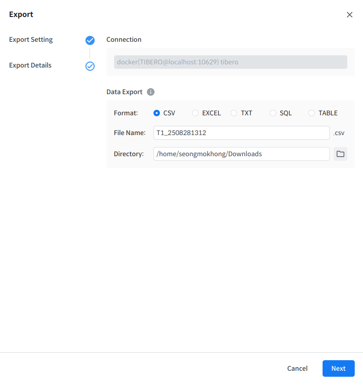Viewport: 363px width, 385px height.
Task: Close the Export dialog with the X
Action: (350, 15)
